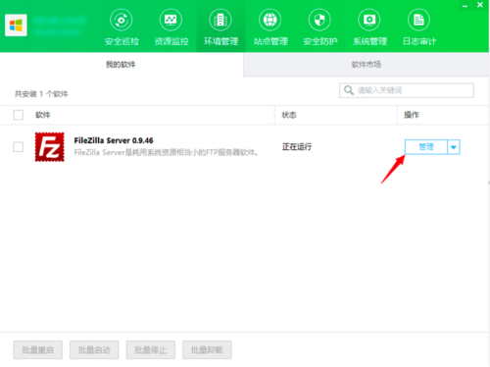Open the 日志审计 log audit icon
This screenshot has width=490, height=367.
click(419, 21)
